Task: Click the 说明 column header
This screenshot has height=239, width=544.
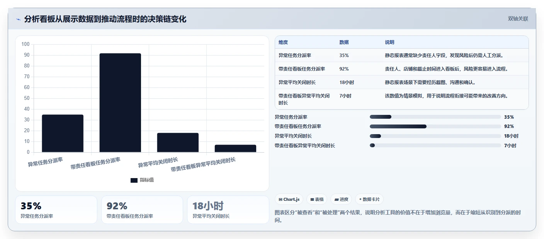Action: tap(389, 42)
